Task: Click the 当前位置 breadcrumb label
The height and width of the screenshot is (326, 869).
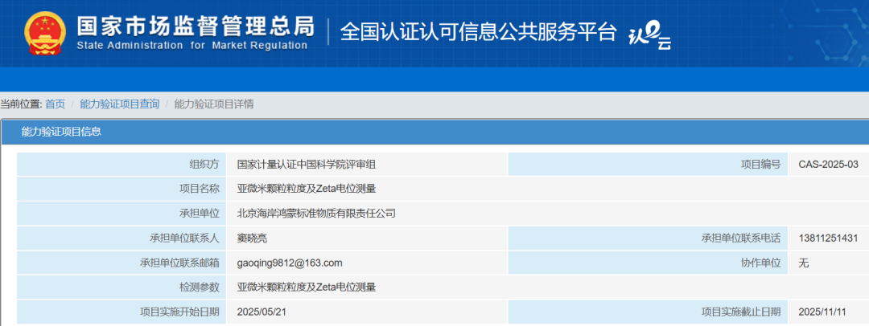Action: 20,104
